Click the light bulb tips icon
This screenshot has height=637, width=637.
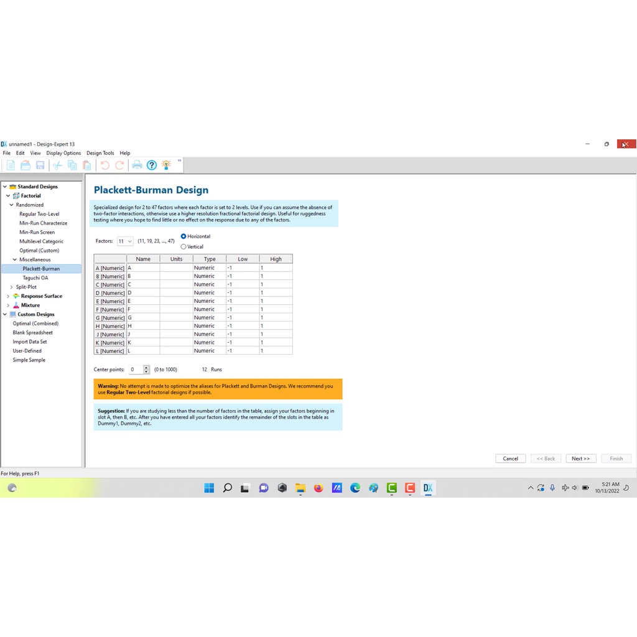click(x=166, y=165)
